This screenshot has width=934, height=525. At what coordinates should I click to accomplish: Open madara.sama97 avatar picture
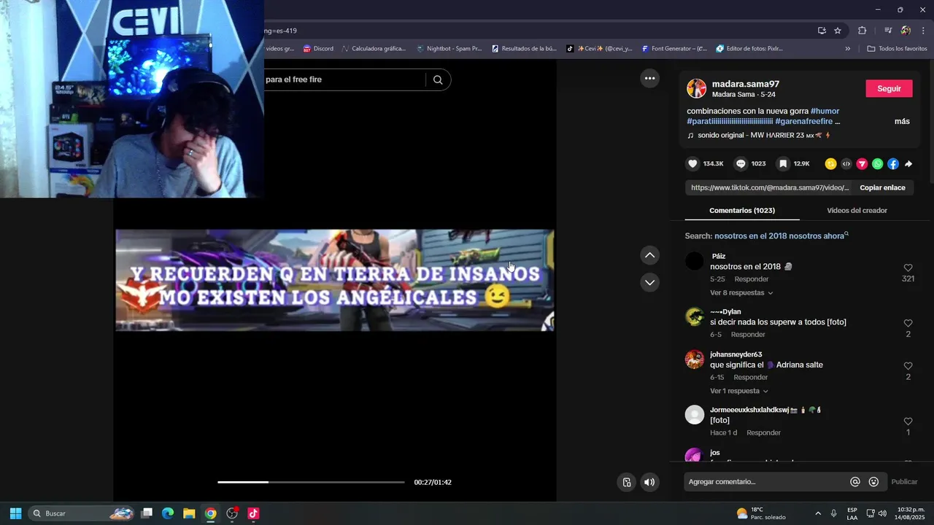click(x=696, y=88)
